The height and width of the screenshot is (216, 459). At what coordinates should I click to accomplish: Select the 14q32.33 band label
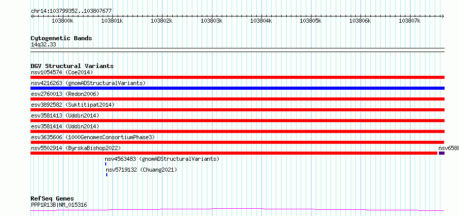(43, 44)
